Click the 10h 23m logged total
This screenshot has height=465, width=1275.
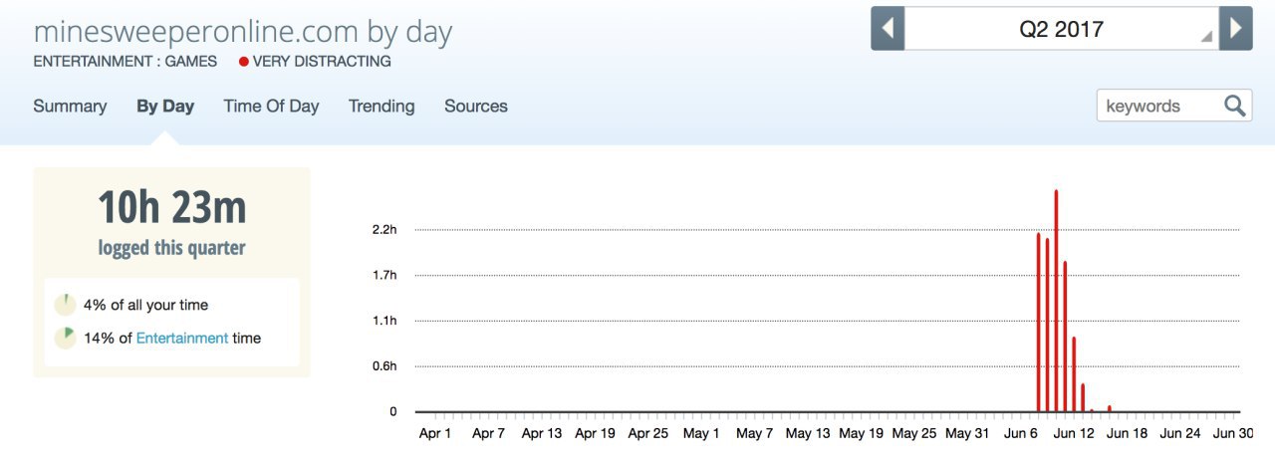pyautogui.click(x=171, y=207)
